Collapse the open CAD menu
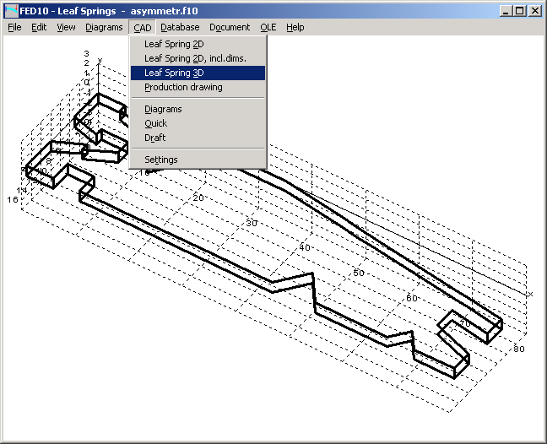 click(x=142, y=27)
